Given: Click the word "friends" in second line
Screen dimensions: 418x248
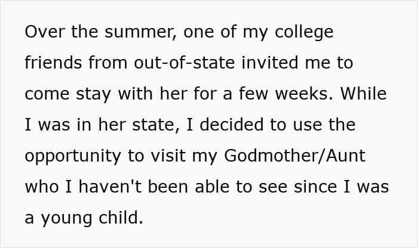Looking at the screenshot, I should 54,63.
